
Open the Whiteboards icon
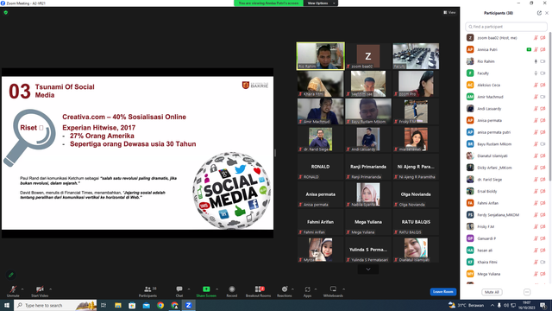333,289
